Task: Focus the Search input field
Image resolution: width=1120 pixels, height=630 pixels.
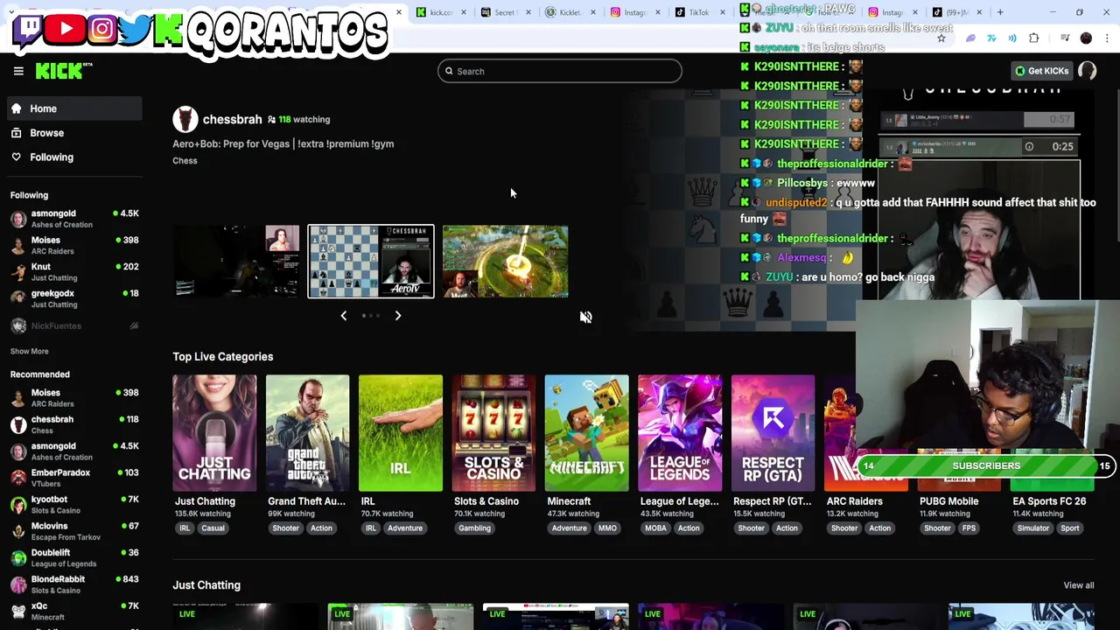Action: (x=560, y=72)
